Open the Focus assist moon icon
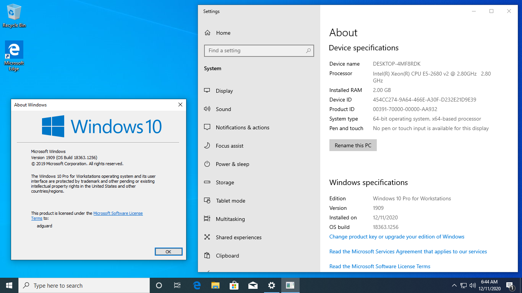Viewport: 522px width, 293px height. tap(207, 146)
